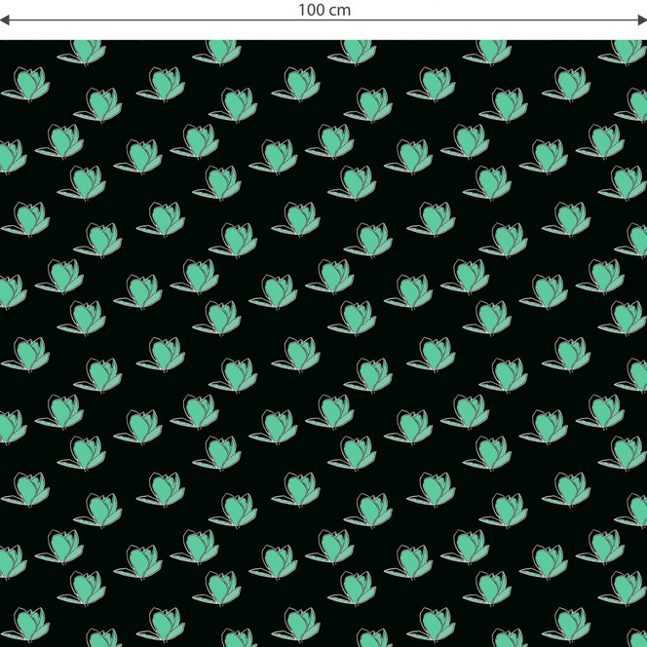Click the first full flower in the top row
This screenshot has height=647, width=647.
[82, 51]
